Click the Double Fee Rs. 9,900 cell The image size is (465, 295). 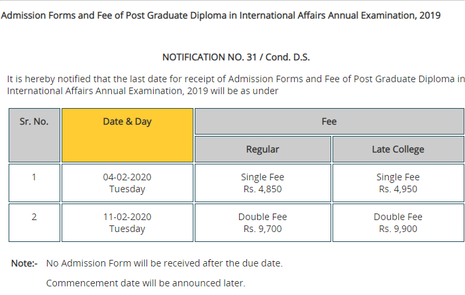(x=398, y=223)
